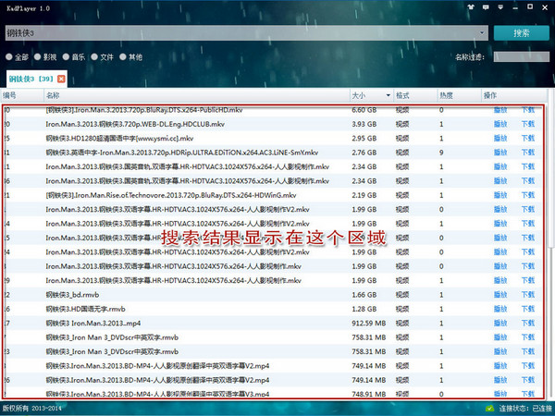Click the green connection status icon

[x=489, y=408]
